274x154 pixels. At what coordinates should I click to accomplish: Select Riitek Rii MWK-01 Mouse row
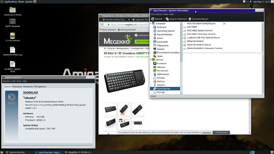(199, 45)
